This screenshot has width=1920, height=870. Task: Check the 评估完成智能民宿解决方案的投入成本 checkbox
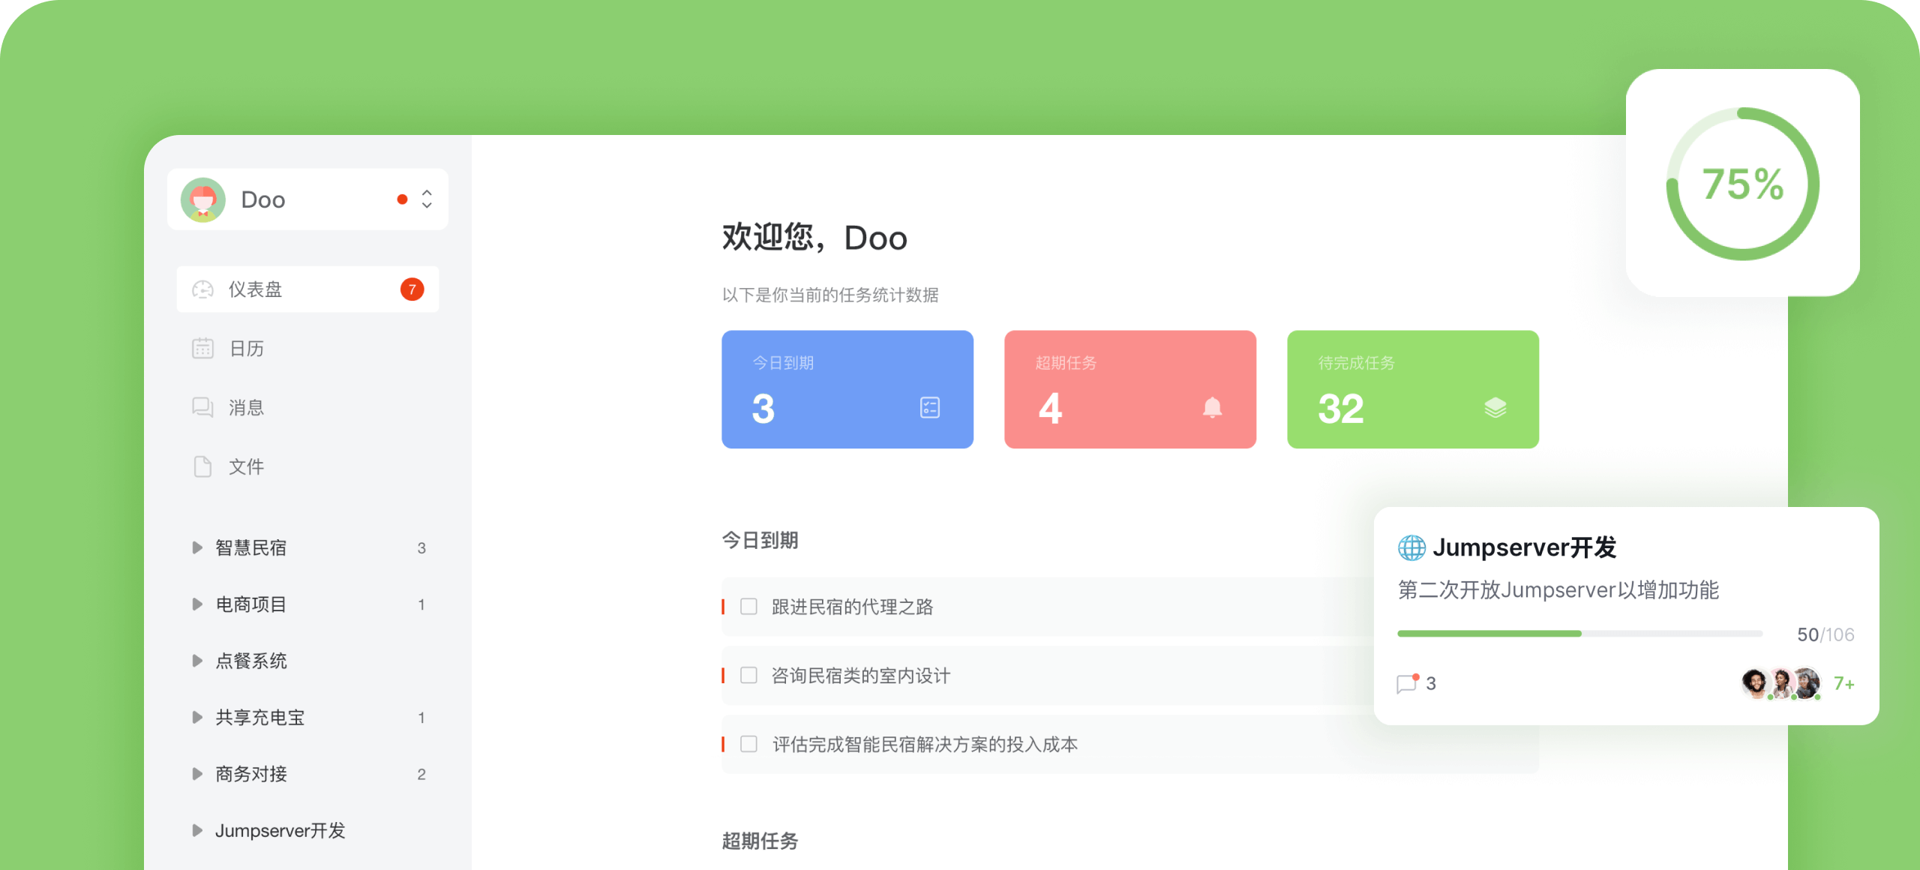[748, 744]
